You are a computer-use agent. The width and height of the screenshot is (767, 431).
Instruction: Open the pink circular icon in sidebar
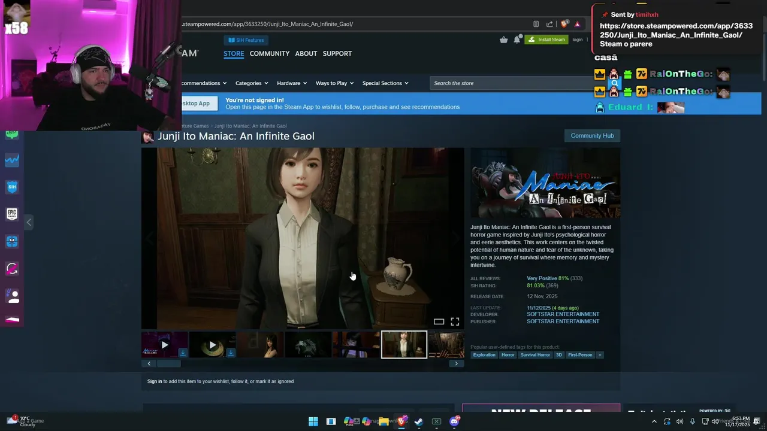(x=12, y=269)
